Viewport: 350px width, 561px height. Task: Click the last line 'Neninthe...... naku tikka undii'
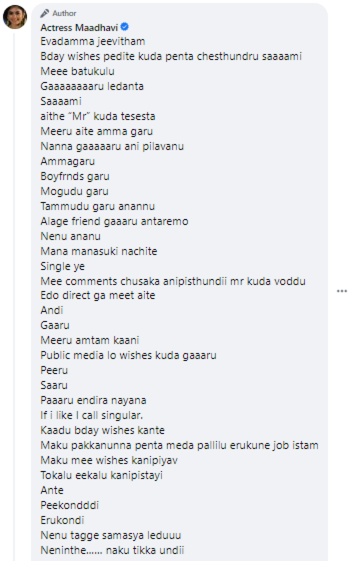[112, 550]
